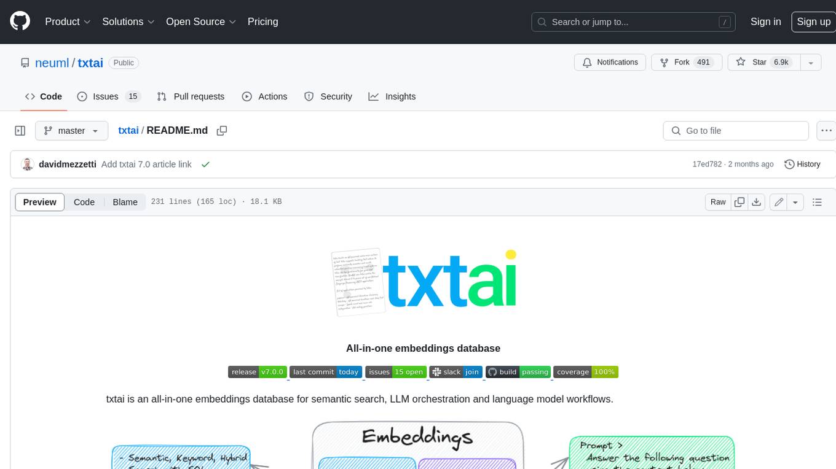Open davidmezzetti's avatar

27,165
